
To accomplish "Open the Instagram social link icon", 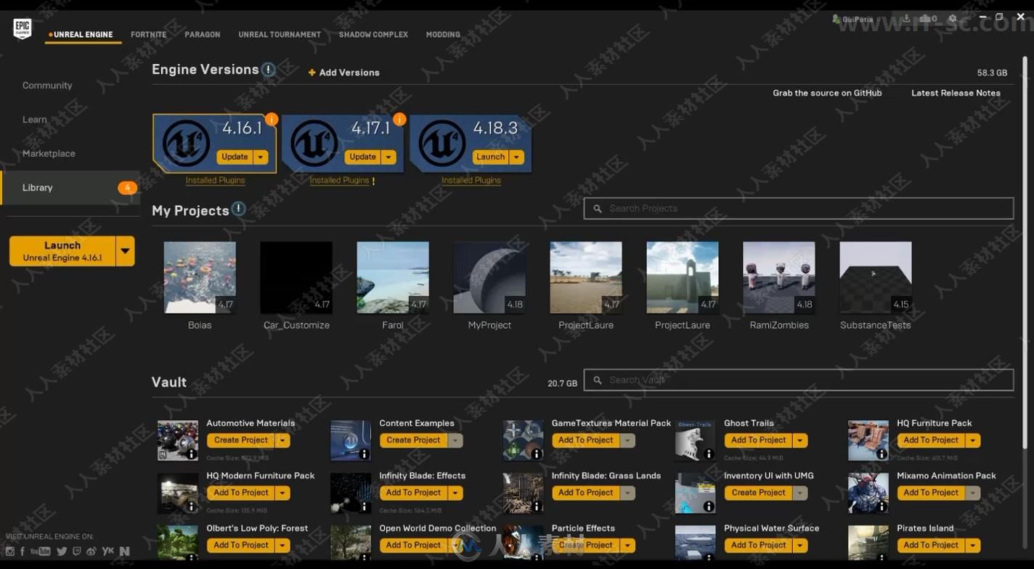I will click(x=10, y=552).
